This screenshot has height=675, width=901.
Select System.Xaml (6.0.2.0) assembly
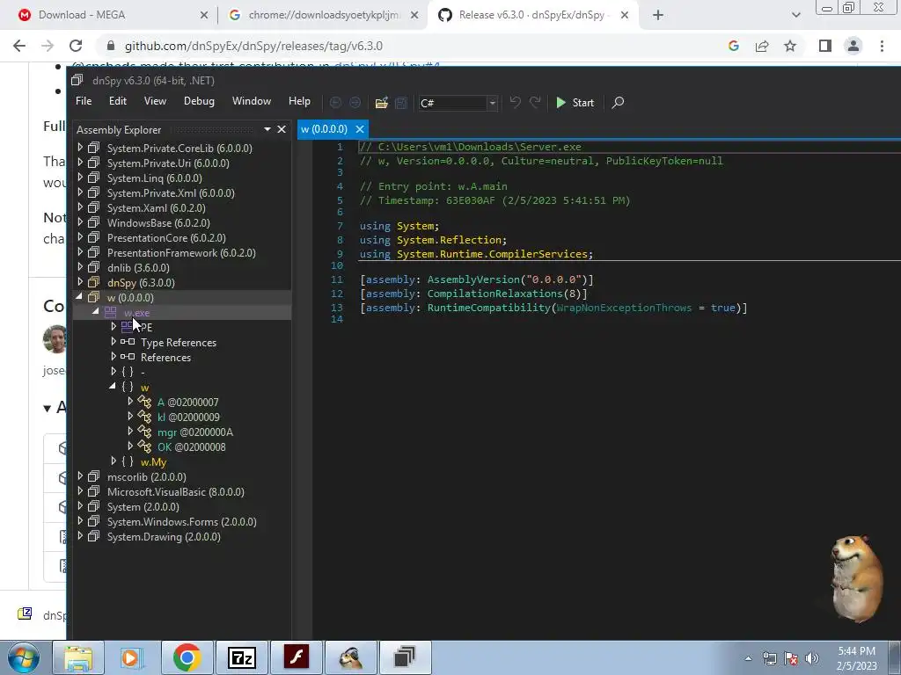pyautogui.click(x=157, y=207)
